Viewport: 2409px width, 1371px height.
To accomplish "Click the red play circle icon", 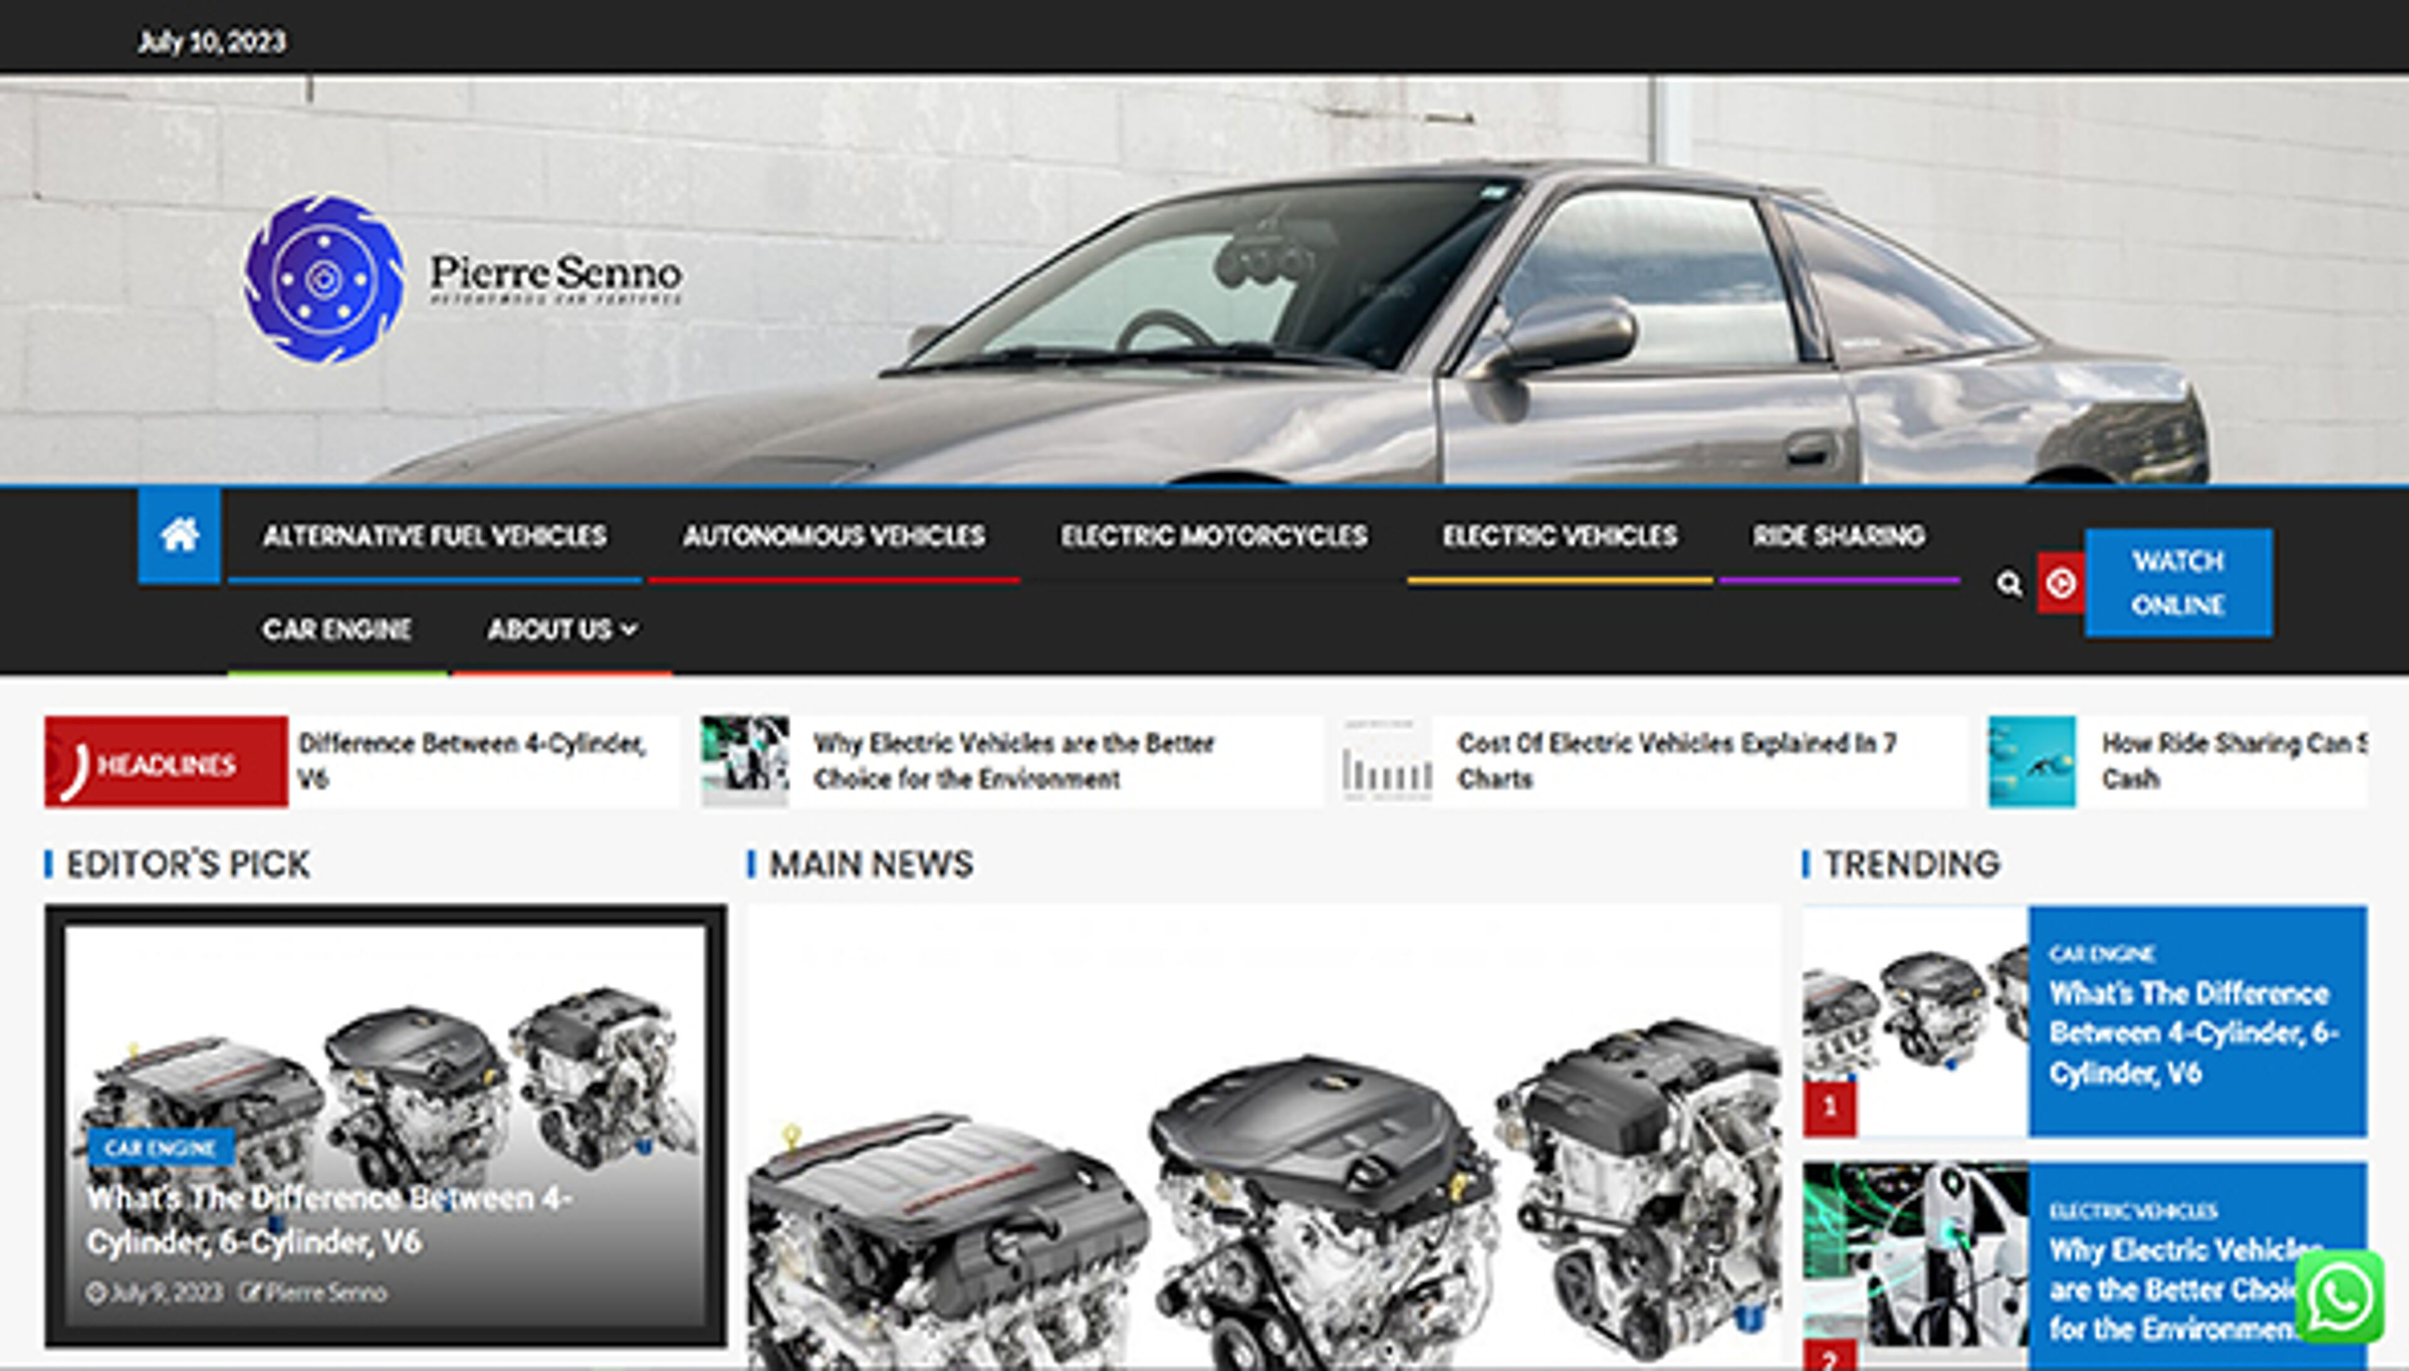I will click(x=2060, y=584).
